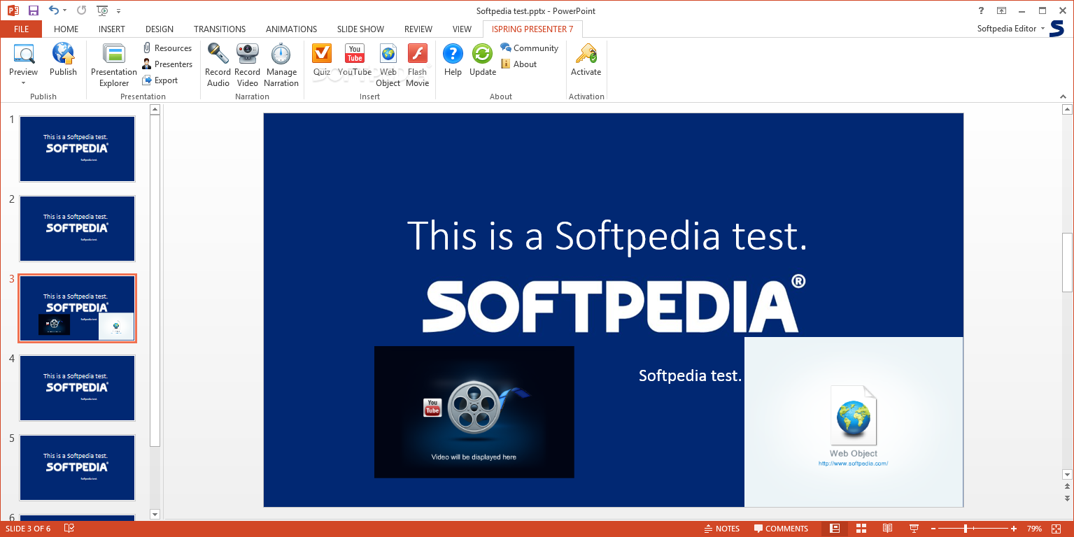Fit slide to current window
1074x537 pixels.
[1057, 529]
